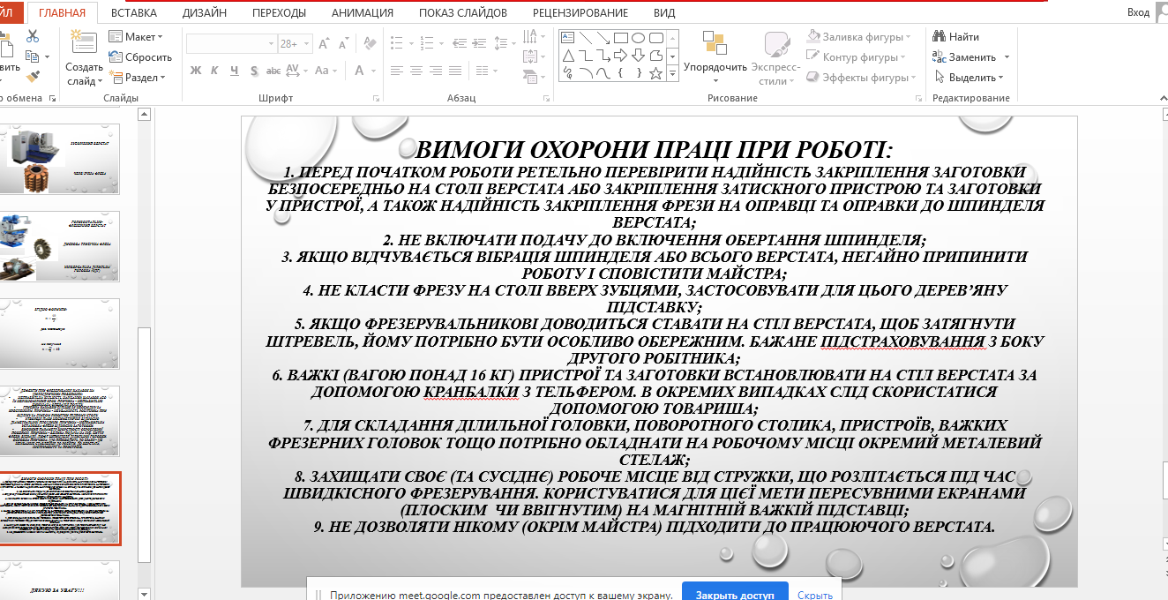Click the Создать слайд new slide icon
The image size is (1168, 600).
(84, 42)
